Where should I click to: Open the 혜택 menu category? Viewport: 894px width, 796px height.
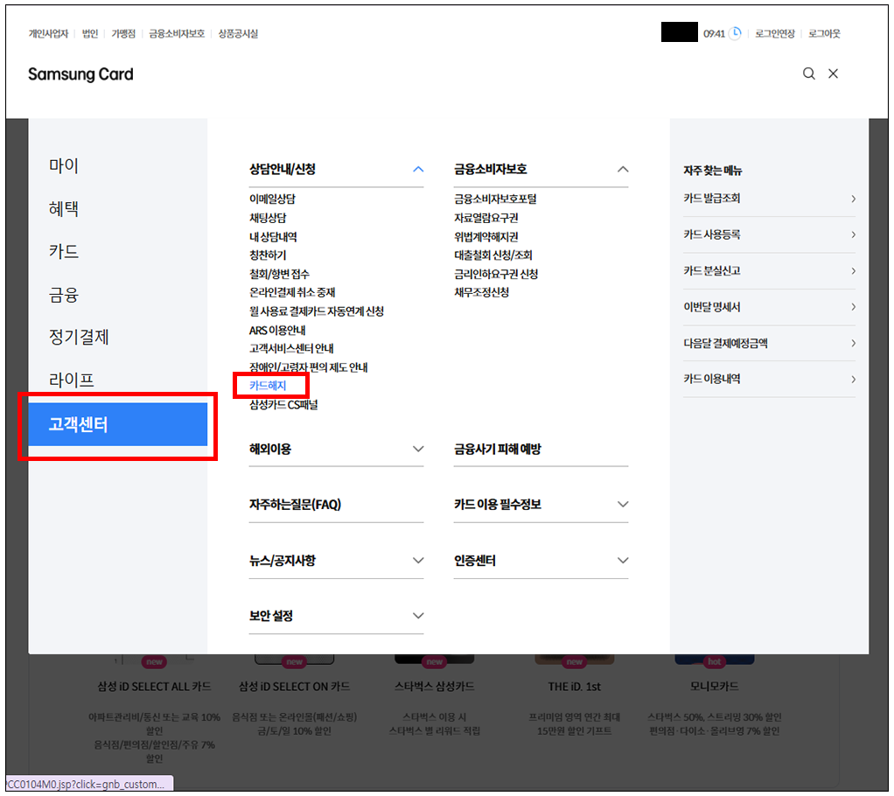(64, 209)
